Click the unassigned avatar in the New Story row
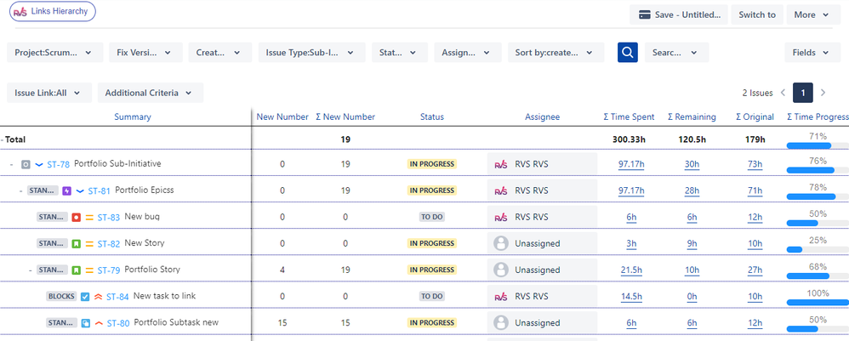 click(501, 243)
